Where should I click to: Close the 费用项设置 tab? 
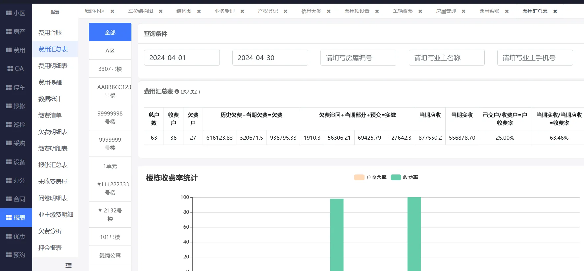(377, 11)
